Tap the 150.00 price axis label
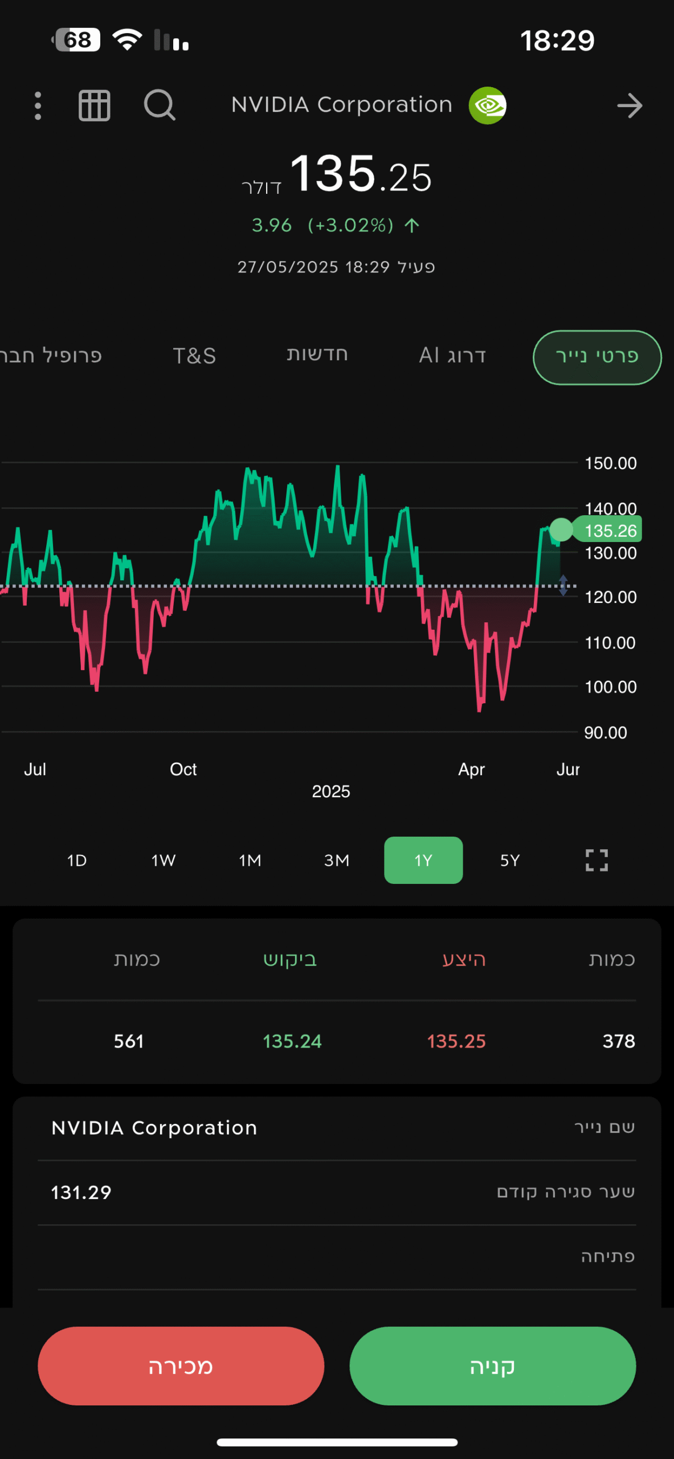674x1459 pixels. (x=611, y=463)
